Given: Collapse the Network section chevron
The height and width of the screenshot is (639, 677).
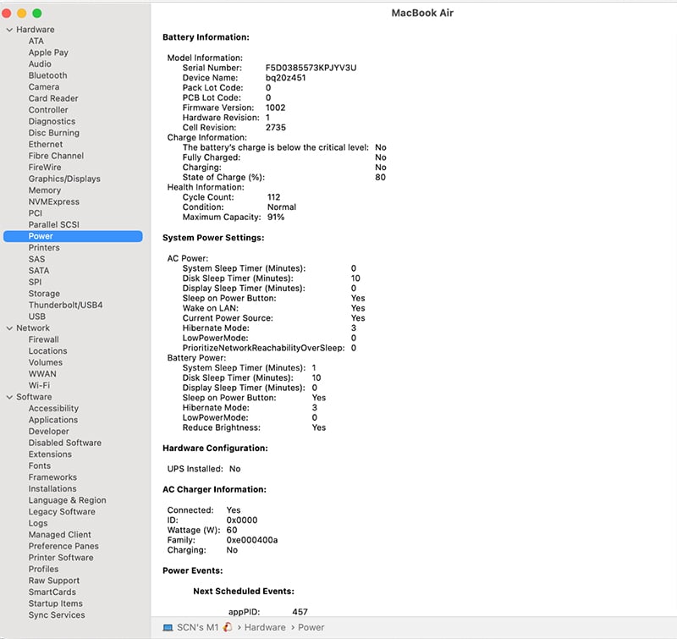Looking at the screenshot, I should click(9, 328).
